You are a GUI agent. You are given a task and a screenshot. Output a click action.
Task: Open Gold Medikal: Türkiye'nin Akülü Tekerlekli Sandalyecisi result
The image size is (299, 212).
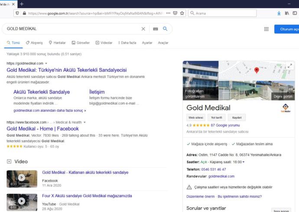(x=67, y=70)
